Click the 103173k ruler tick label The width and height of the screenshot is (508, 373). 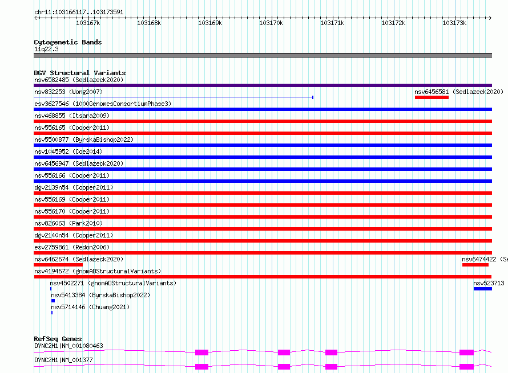click(454, 23)
